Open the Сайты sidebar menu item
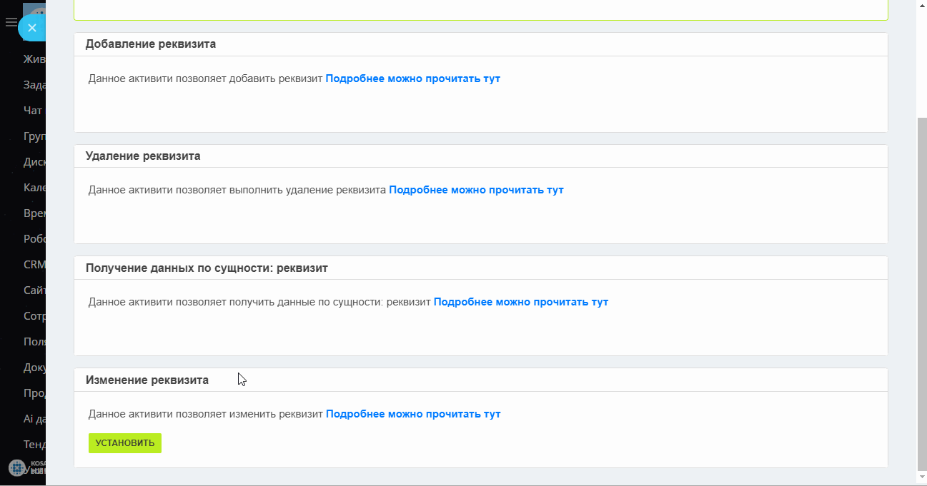 point(34,290)
